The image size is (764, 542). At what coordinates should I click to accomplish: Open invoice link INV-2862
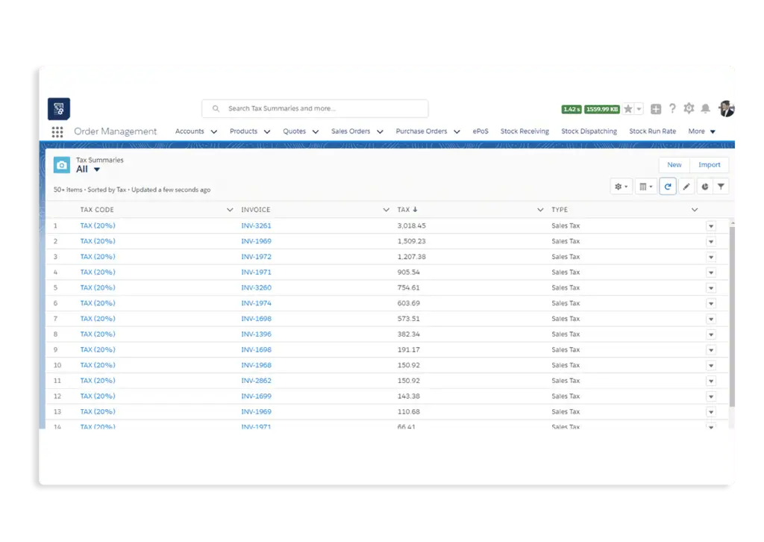coord(257,381)
